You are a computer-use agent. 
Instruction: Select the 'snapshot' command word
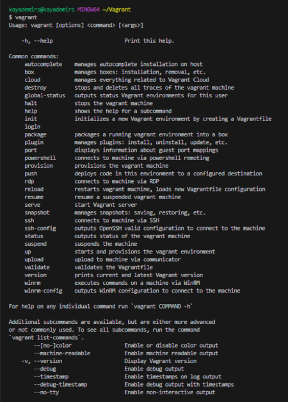[x=37, y=213]
